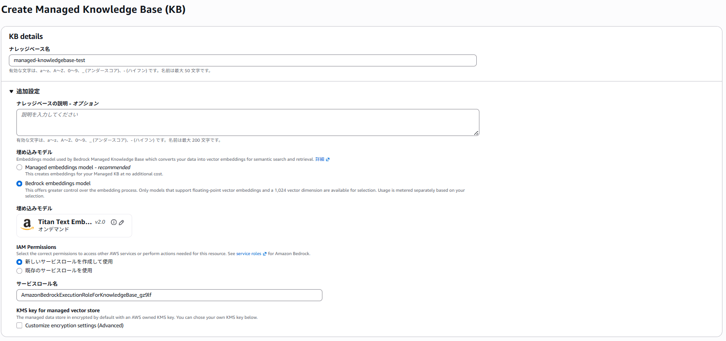Select 既存のサービスロールを使用 radio
The image size is (726, 341).
(20, 271)
